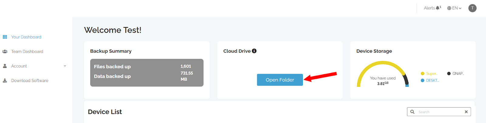Select the Super.. device legend label
This screenshot has height=123, width=486.
pyautogui.click(x=432, y=73)
